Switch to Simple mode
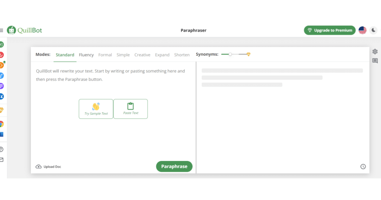 [123, 55]
